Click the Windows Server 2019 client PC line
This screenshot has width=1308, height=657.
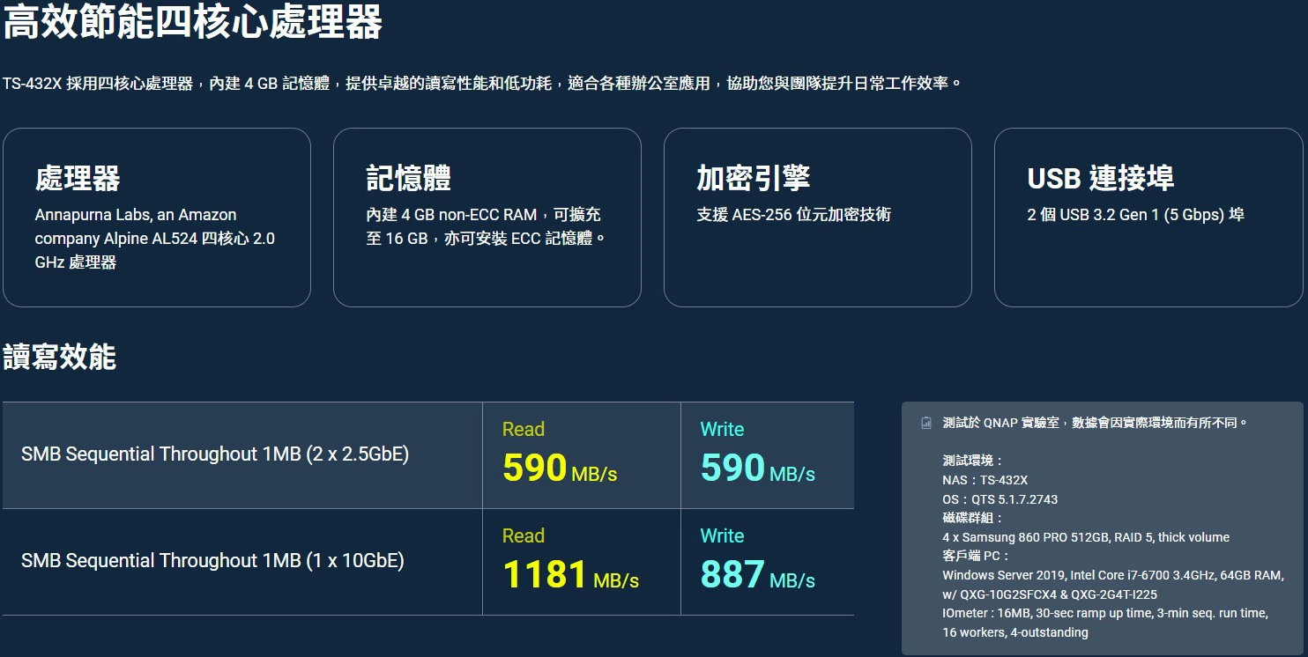(x=1112, y=575)
